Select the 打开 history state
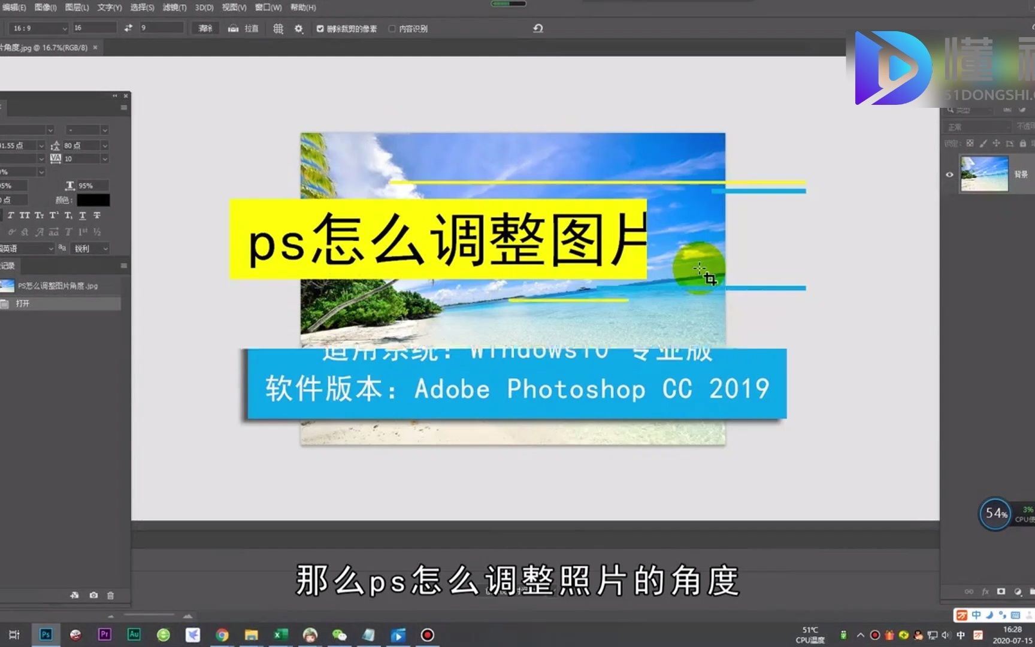This screenshot has width=1035, height=647. 60,304
